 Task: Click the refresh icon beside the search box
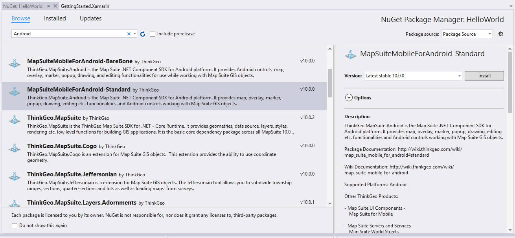point(143,34)
